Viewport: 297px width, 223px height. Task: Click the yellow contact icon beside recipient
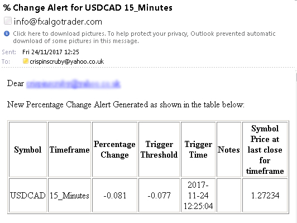25,61
